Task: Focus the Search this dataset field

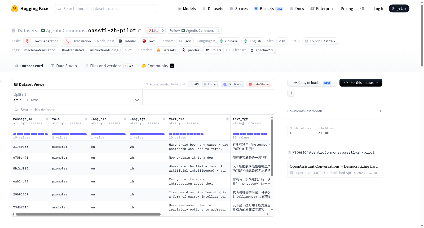Action: 143,110
